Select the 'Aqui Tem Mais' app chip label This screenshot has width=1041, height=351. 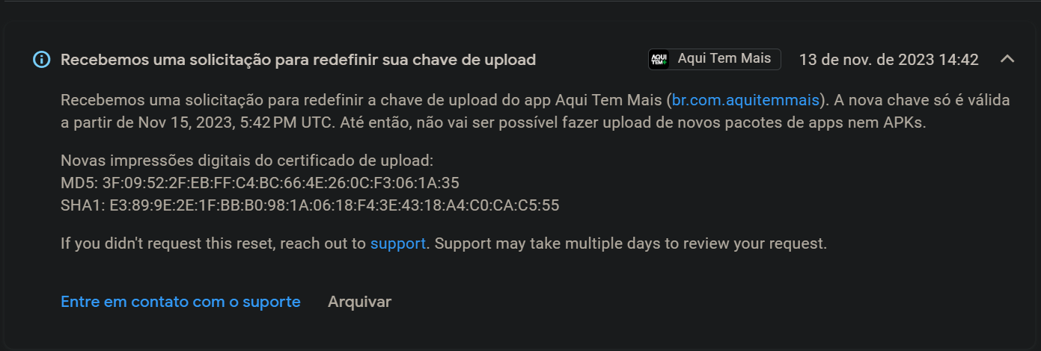pos(724,59)
